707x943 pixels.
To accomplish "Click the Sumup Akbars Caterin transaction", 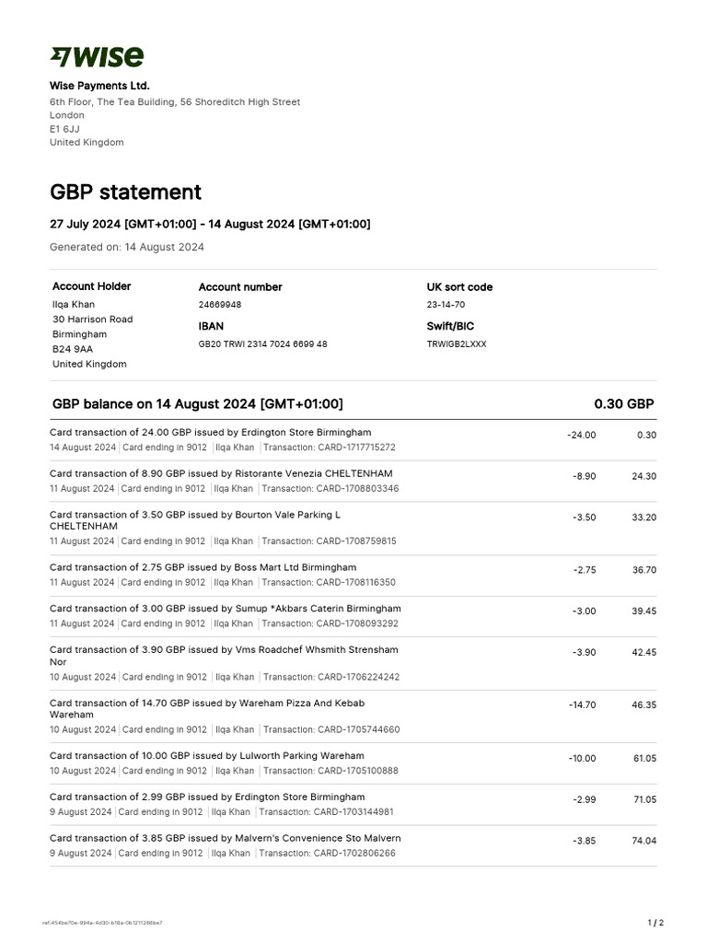I will click(353, 616).
